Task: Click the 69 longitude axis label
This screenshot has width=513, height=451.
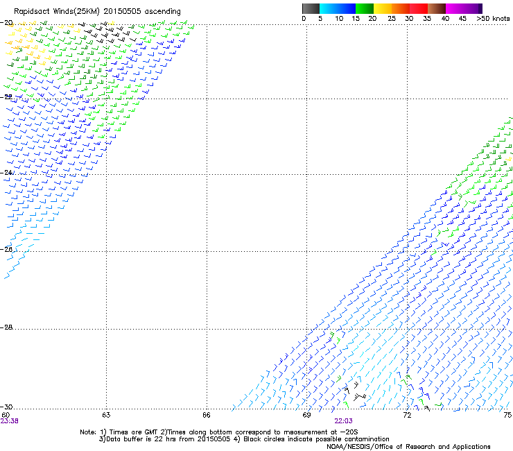Action: pyautogui.click(x=306, y=415)
